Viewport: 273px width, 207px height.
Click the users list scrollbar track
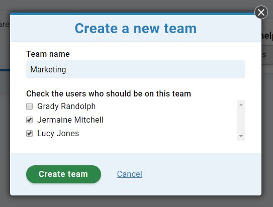(x=241, y=120)
